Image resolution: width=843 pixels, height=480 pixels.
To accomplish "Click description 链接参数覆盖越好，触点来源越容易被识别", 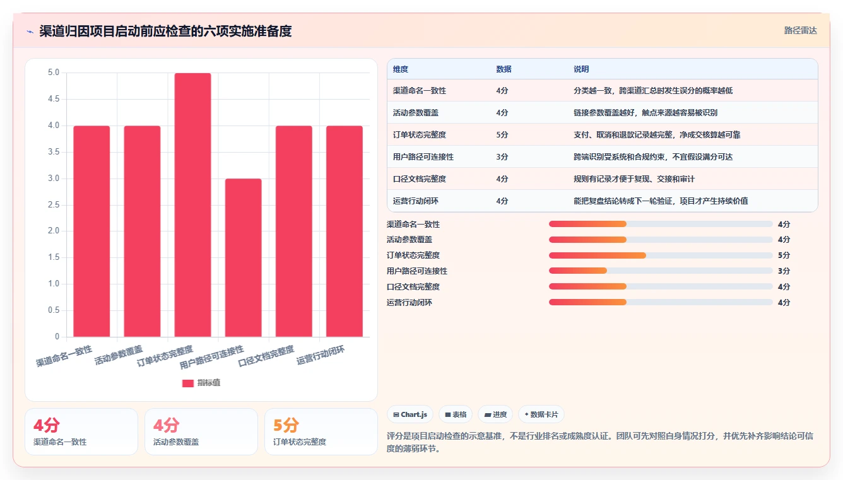I will 646,113.
